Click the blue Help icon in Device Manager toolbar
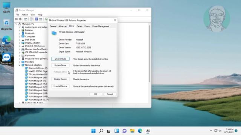241x135 pixels. 37,19
